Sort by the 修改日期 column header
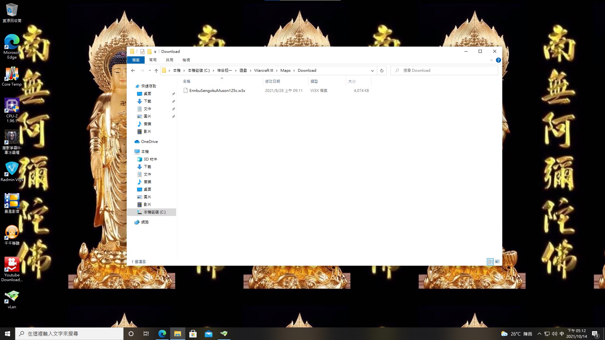The image size is (605, 340). coord(273,82)
